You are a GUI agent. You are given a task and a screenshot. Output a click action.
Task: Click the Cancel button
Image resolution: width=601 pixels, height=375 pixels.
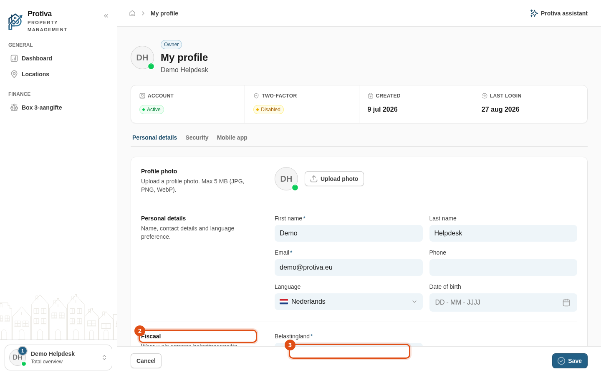146,361
